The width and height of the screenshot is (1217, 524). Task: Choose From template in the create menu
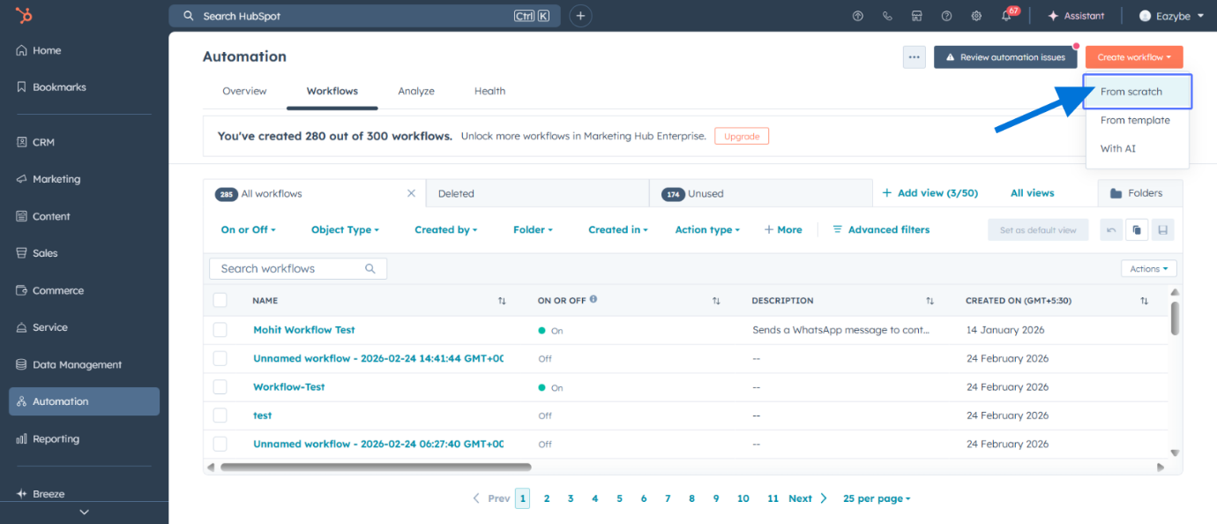pyautogui.click(x=1138, y=120)
